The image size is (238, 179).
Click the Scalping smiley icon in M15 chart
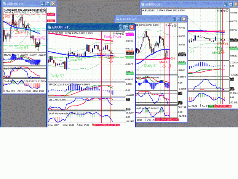[123, 33]
